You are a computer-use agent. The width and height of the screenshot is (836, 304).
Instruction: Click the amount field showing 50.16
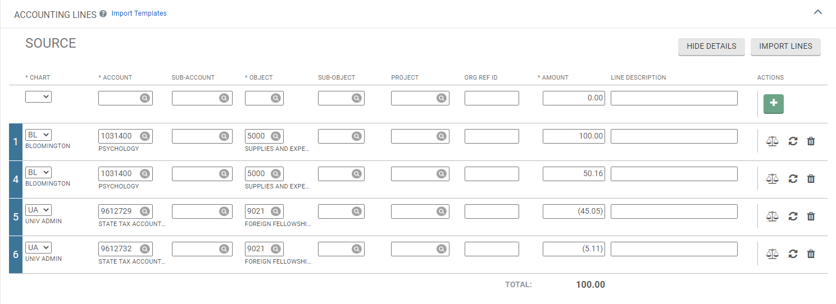pyautogui.click(x=574, y=174)
